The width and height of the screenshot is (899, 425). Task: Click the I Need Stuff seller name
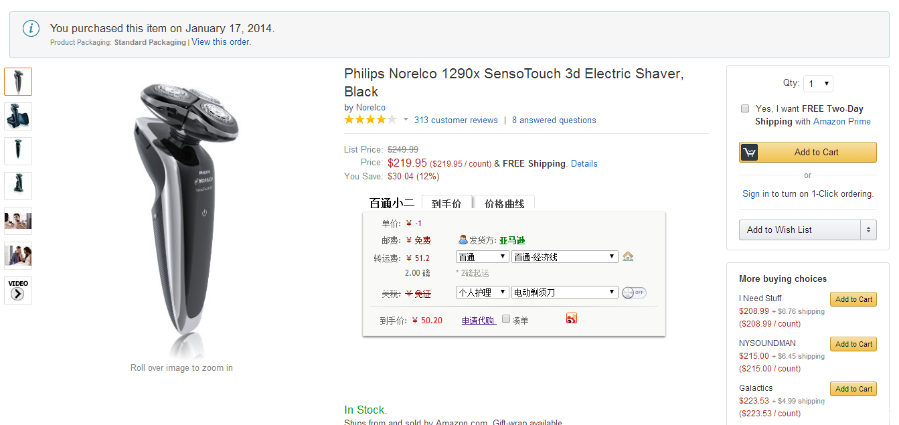pos(760,299)
